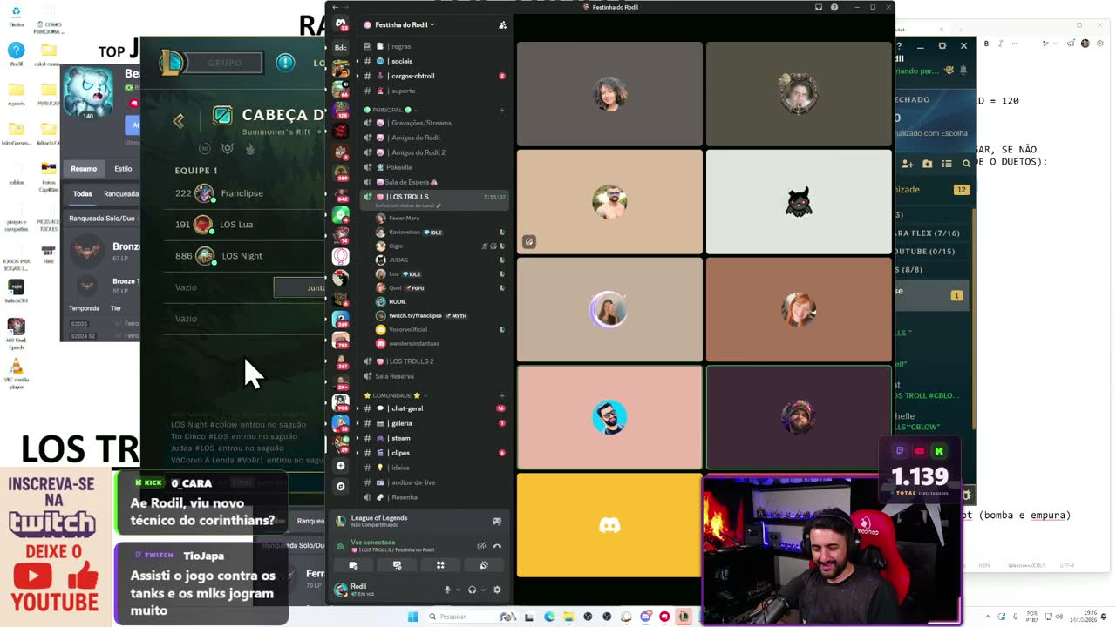Image resolution: width=1116 pixels, height=627 pixels.
Task: Open Windows Start menu
Action: pos(412,617)
